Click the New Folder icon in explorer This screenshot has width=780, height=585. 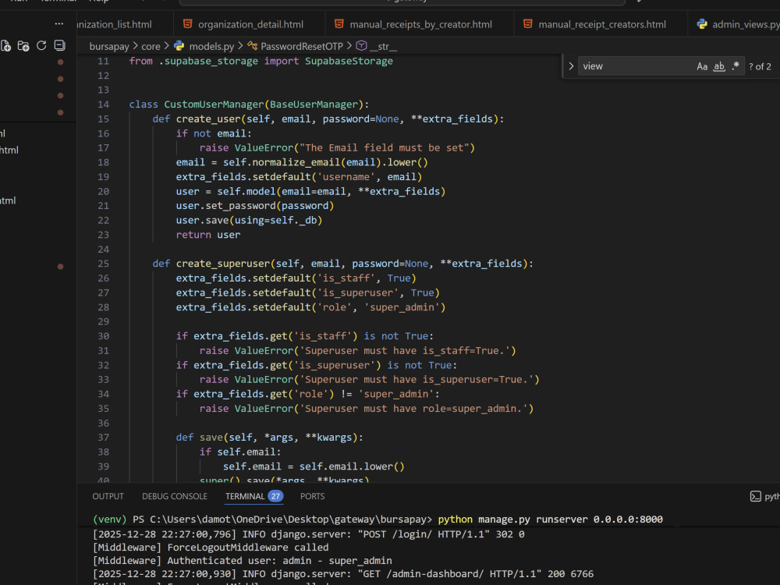click(23, 46)
